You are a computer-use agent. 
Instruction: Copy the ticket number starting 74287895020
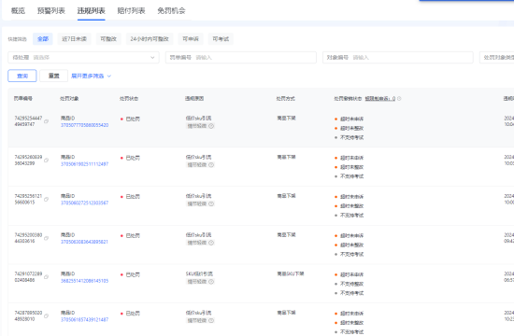(x=46, y=316)
